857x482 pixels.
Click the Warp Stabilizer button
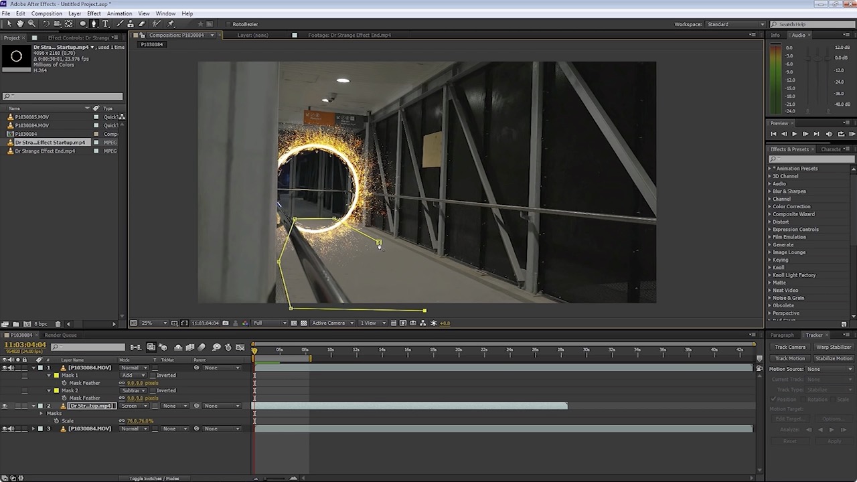(834, 347)
